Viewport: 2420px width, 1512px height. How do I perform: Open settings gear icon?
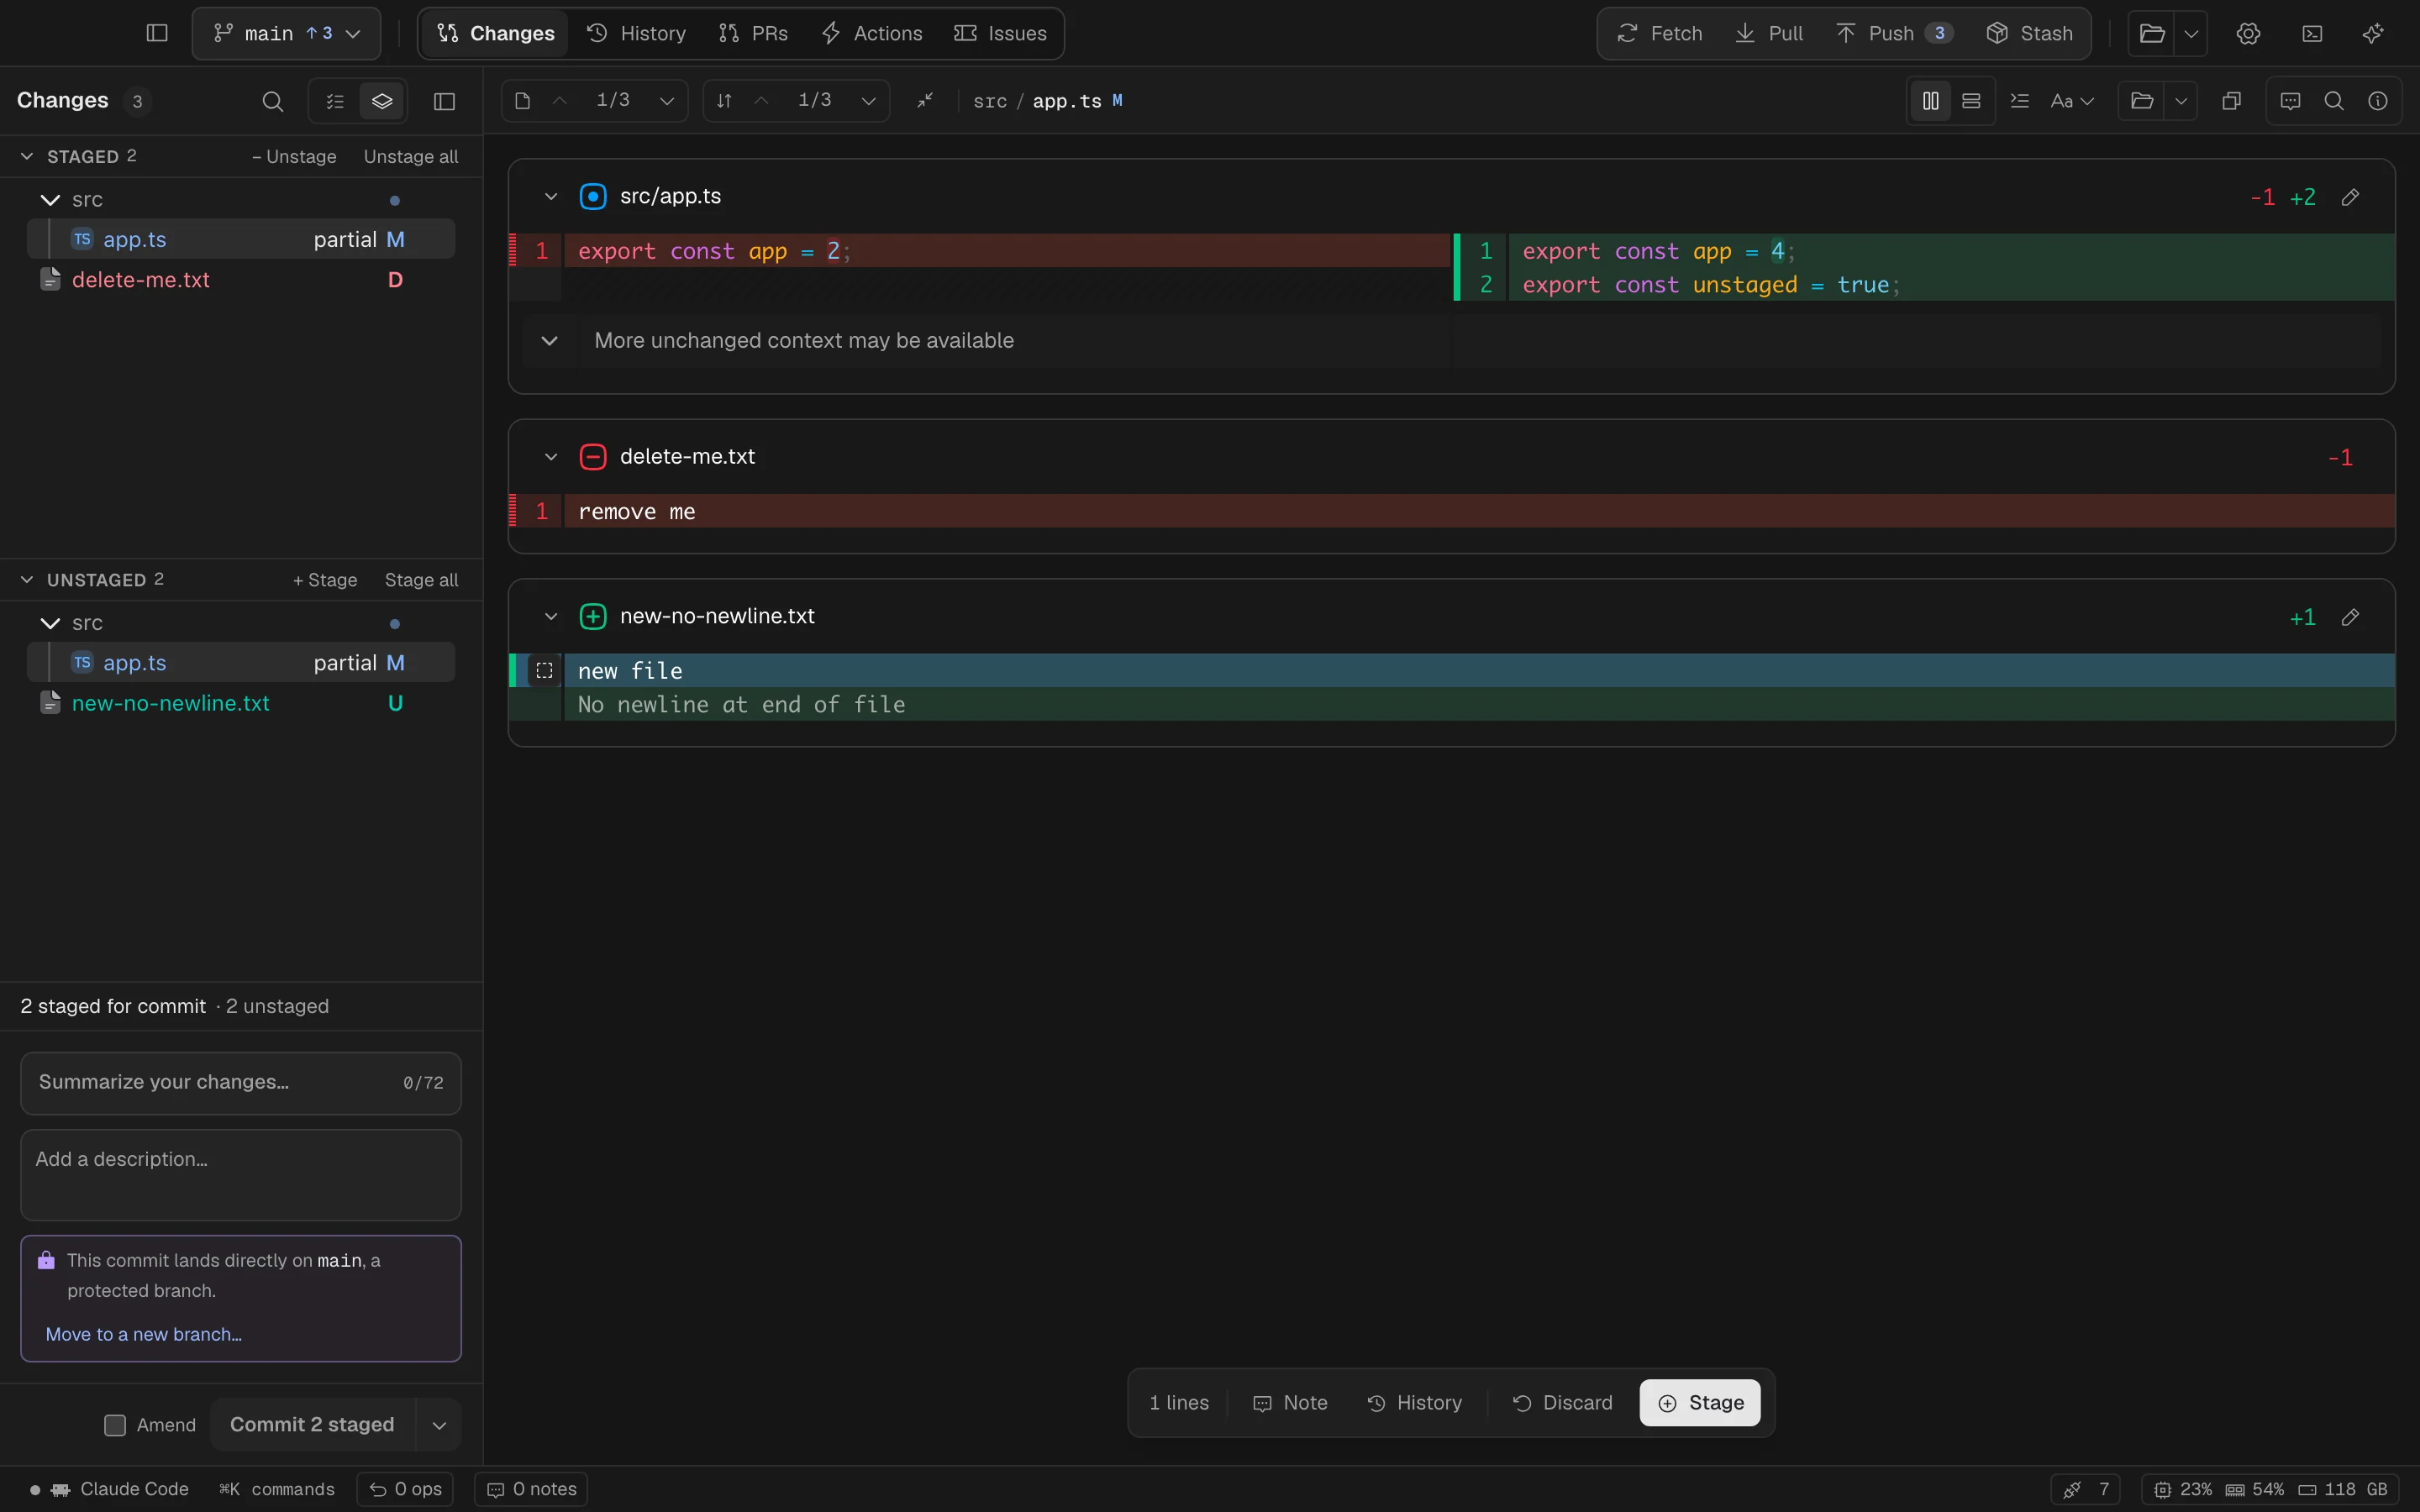[x=2248, y=33]
